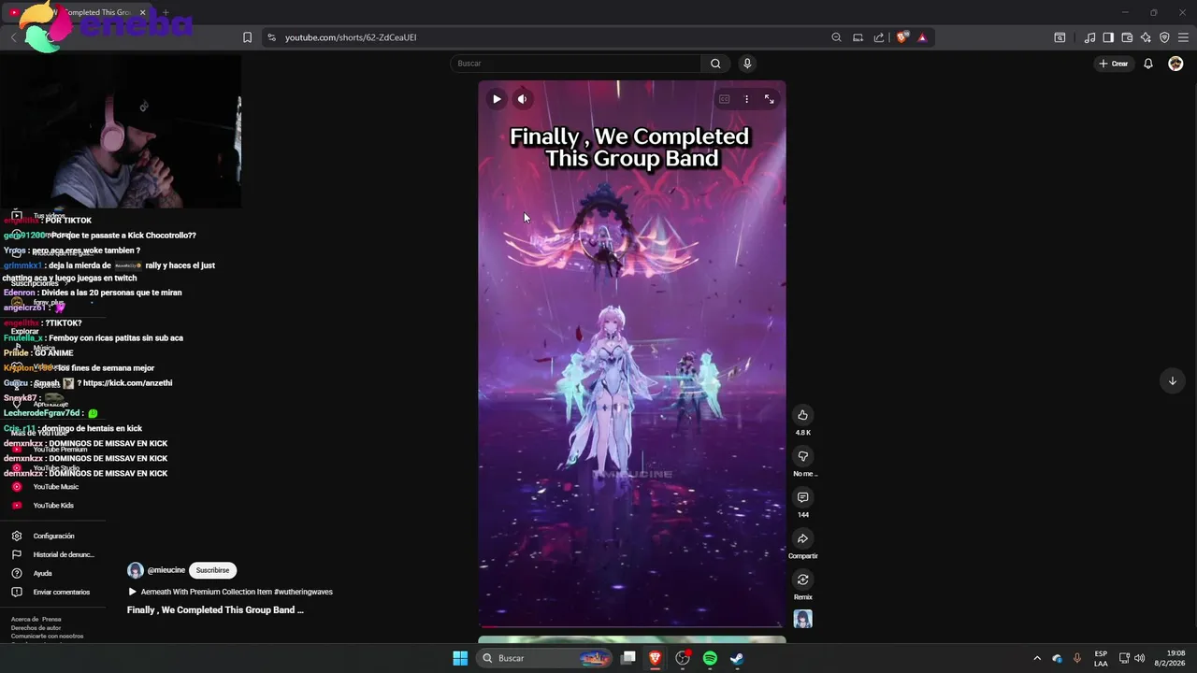Start voice search with microphone
The width and height of the screenshot is (1197, 673).
pyautogui.click(x=746, y=64)
